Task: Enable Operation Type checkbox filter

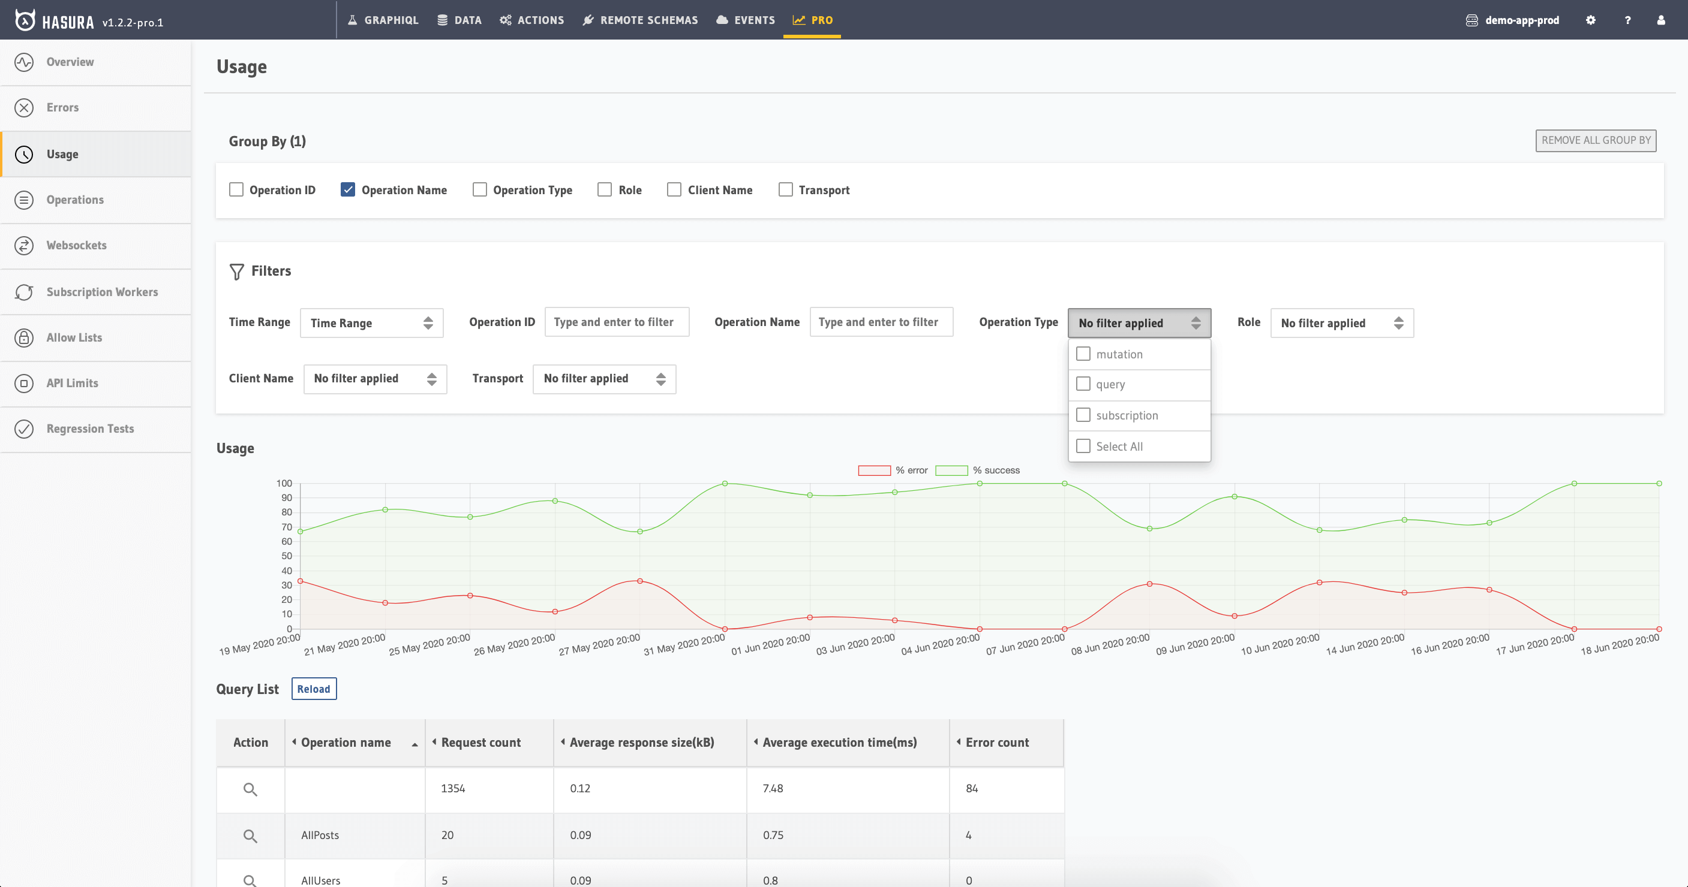Action: 480,189
